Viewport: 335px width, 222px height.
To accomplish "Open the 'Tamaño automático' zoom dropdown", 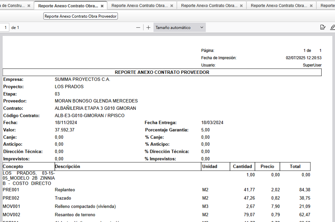I will [179, 28].
